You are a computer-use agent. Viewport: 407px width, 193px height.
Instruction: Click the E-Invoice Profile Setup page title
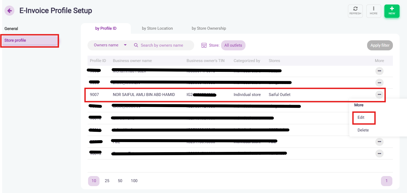pyautogui.click(x=56, y=11)
